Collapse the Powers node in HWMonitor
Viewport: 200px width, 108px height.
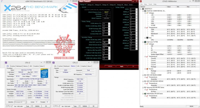pos(145,69)
